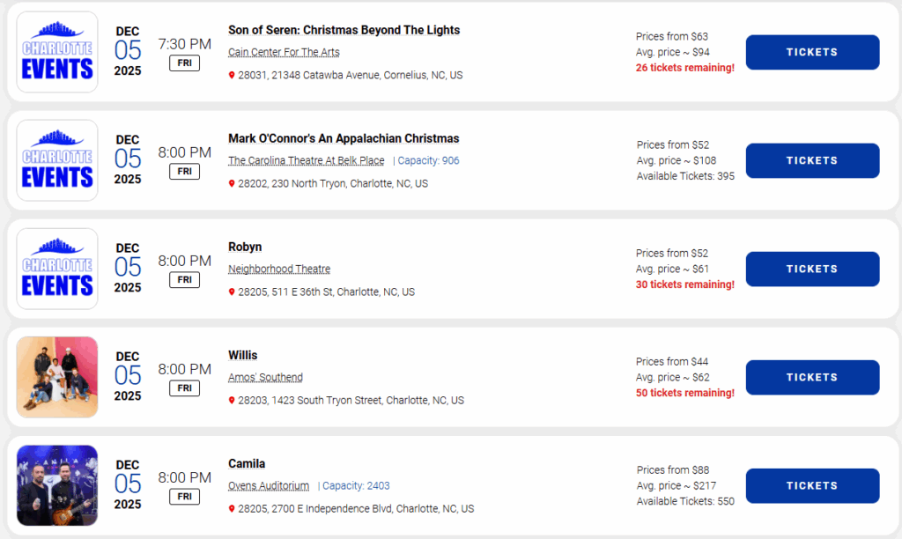Open the Camila event title
This screenshot has height=539, width=902.
(247, 464)
